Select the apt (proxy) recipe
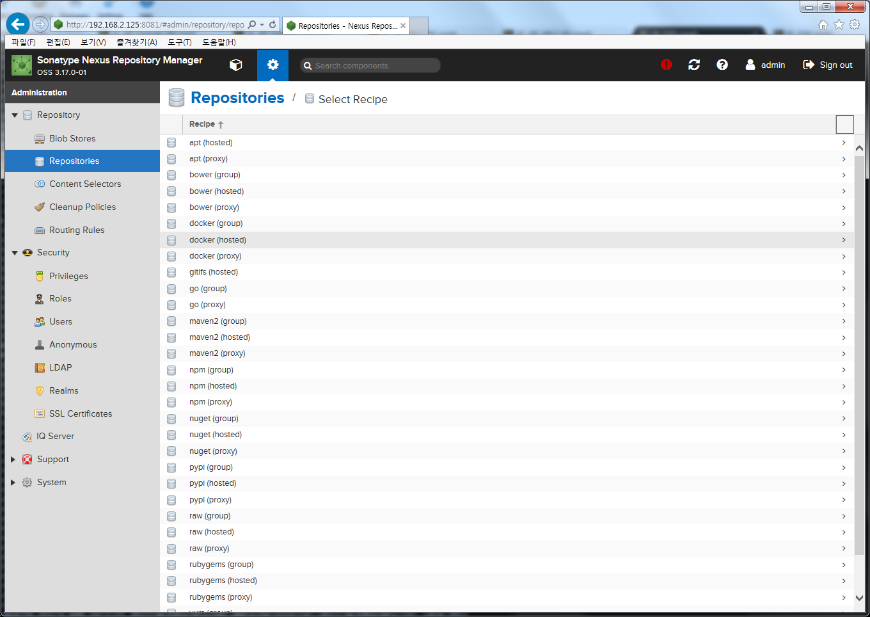Screen dimensions: 870x617 tap(507, 159)
